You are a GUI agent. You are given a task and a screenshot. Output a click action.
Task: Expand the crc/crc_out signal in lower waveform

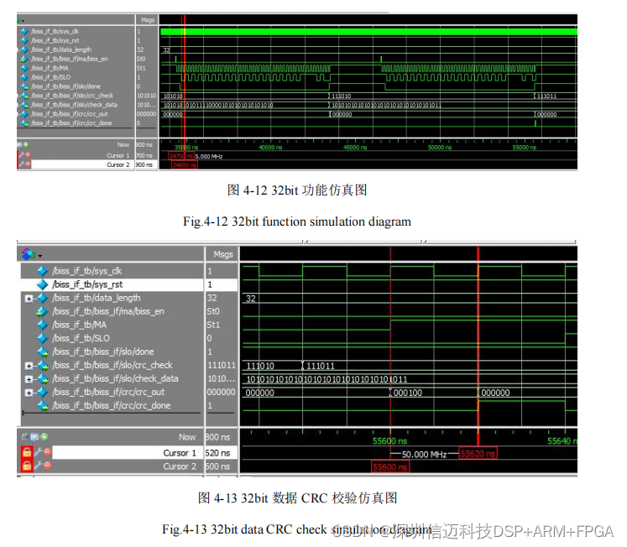click(x=29, y=392)
